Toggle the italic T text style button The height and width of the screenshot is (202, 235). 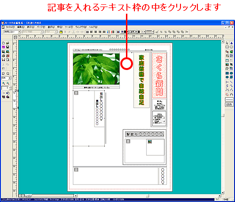click(69, 32)
